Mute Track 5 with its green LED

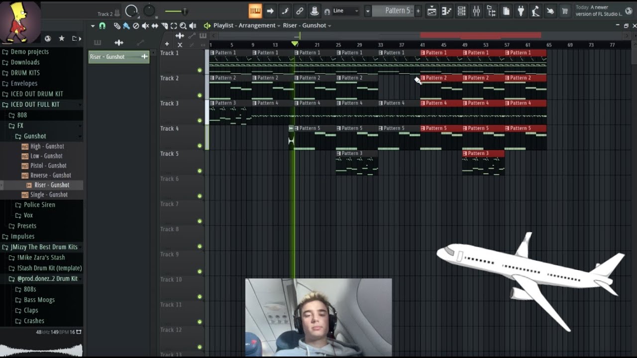pos(200,171)
